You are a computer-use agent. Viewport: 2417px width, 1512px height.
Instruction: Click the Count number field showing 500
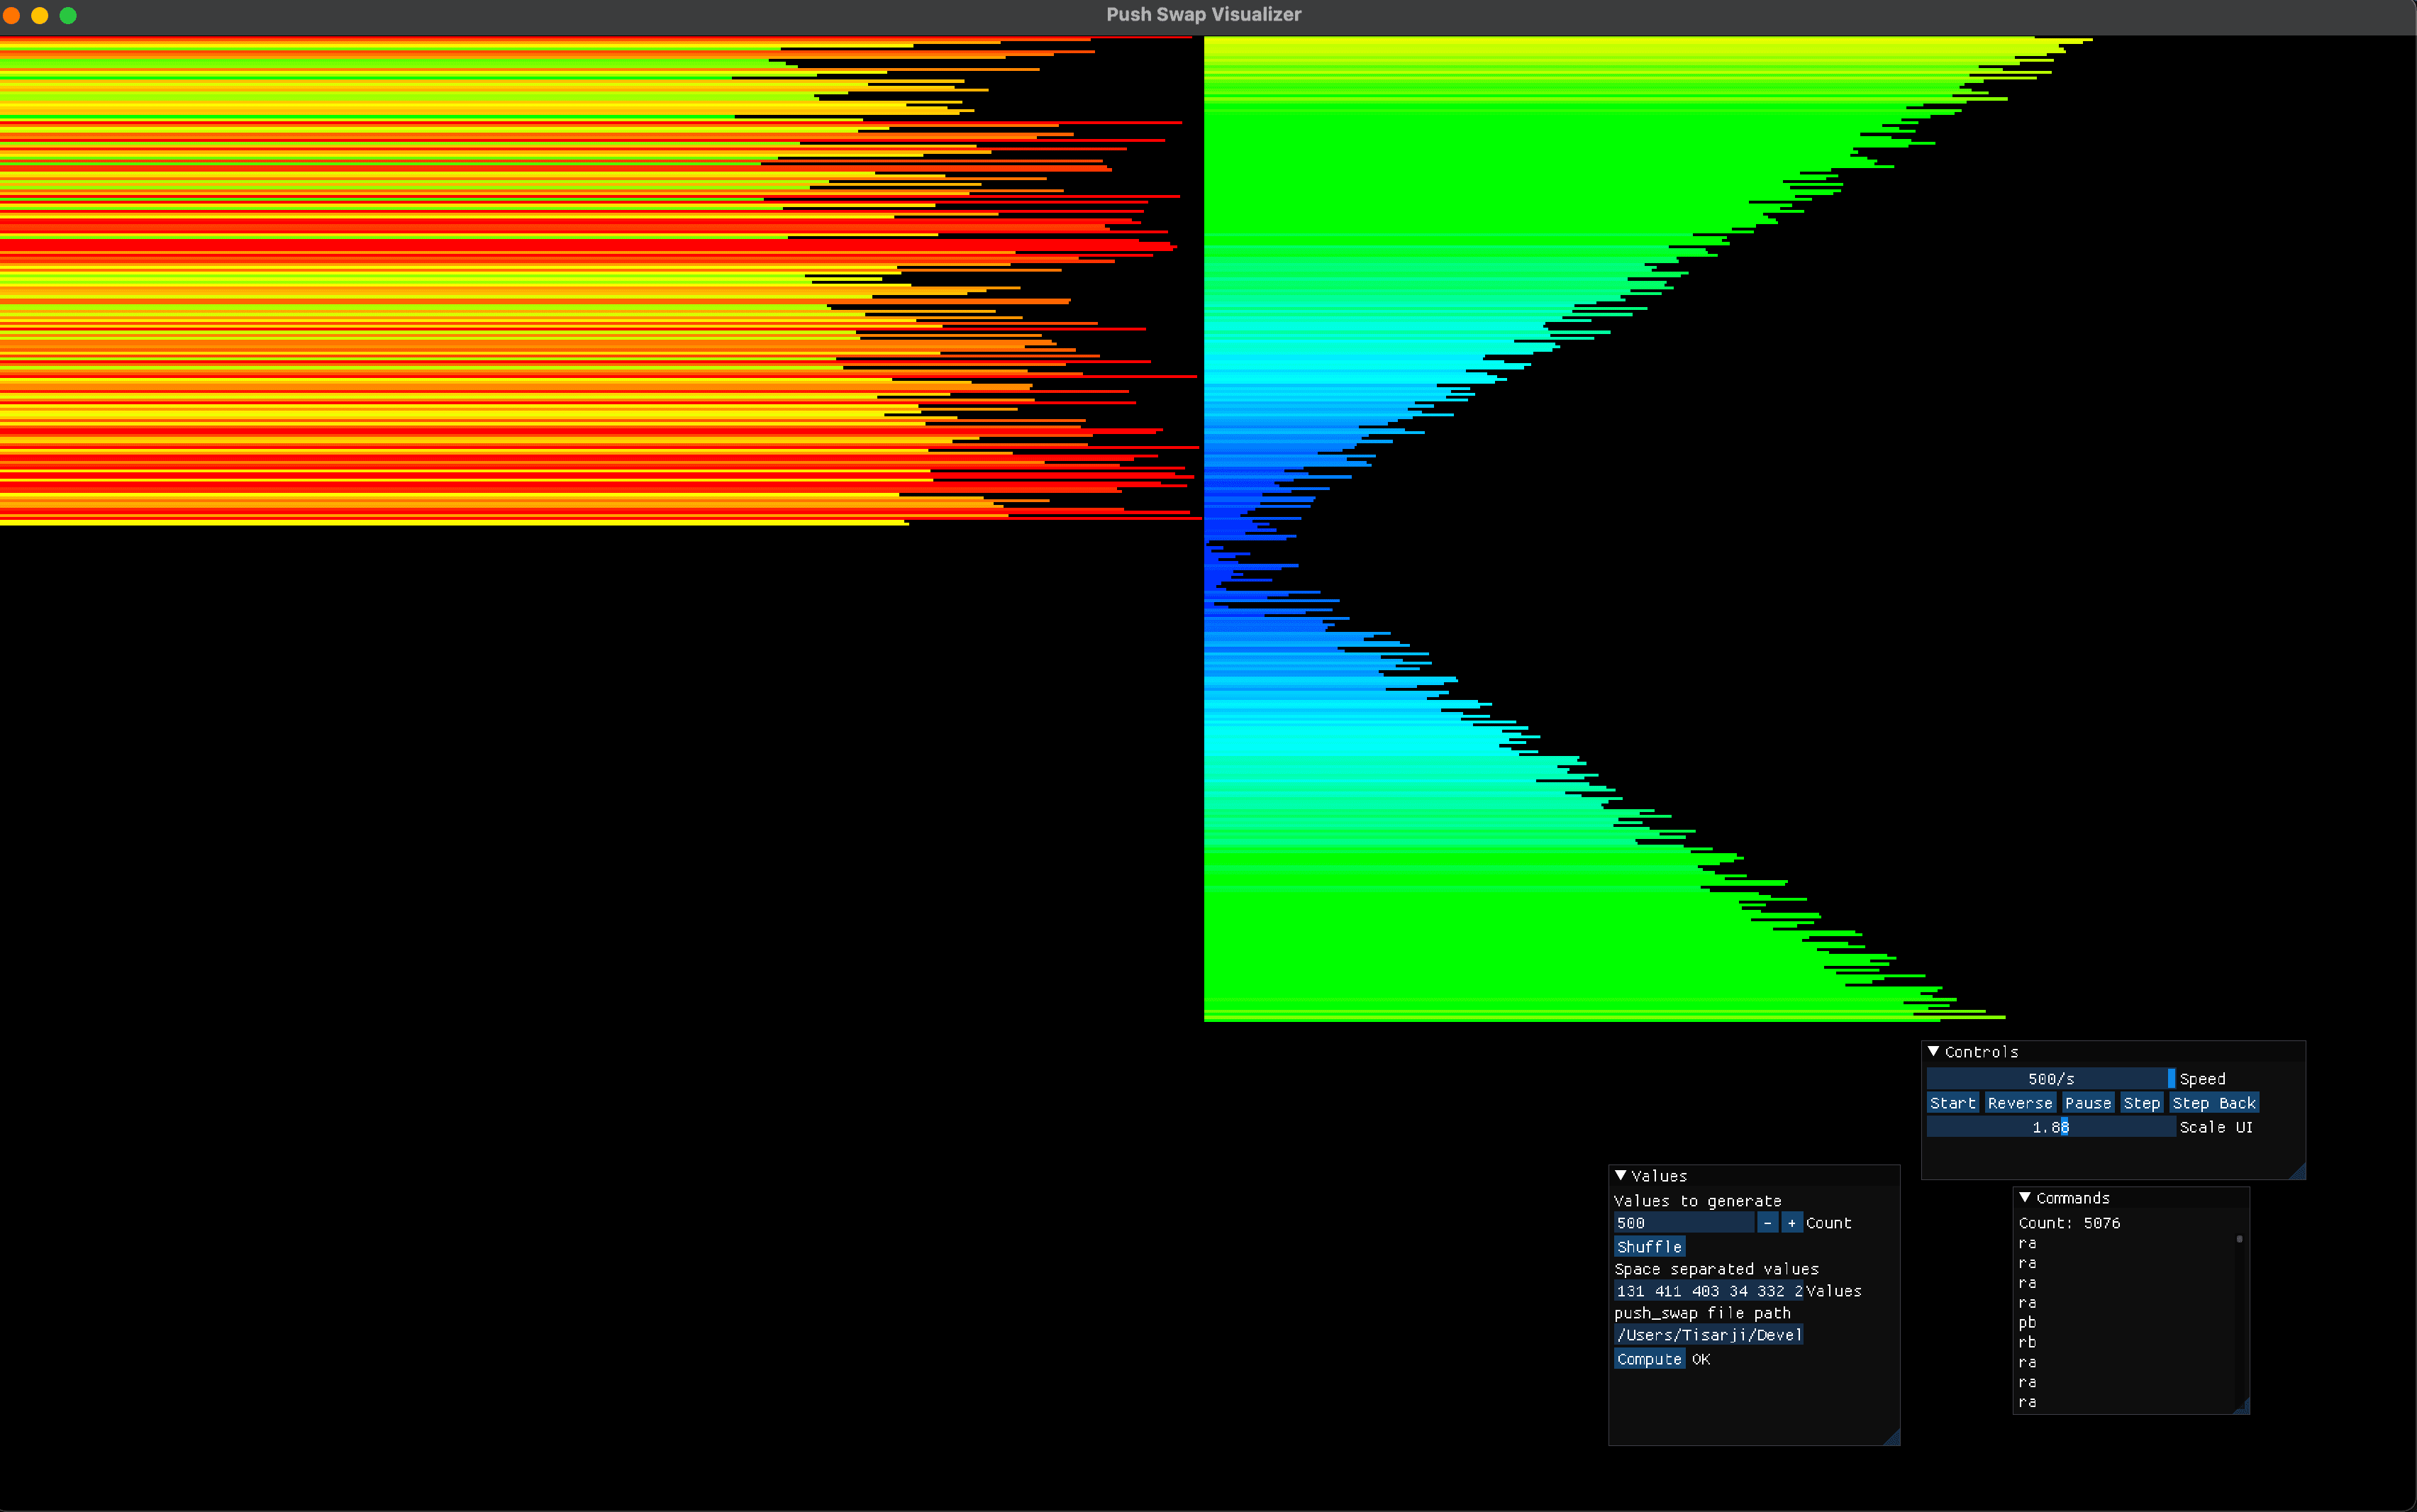pyautogui.click(x=1683, y=1223)
